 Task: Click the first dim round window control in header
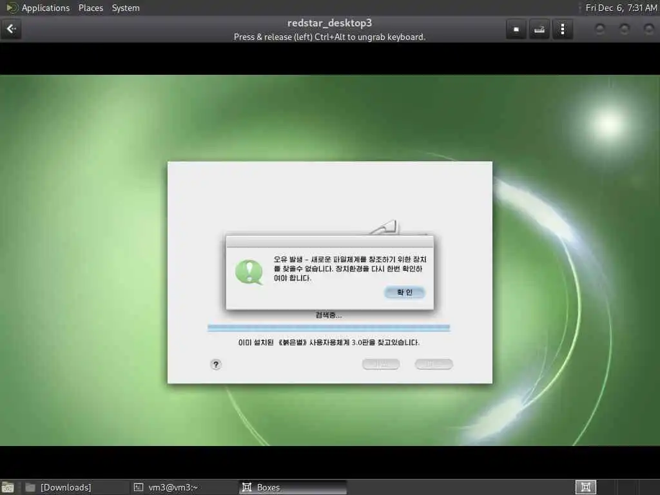(600, 29)
